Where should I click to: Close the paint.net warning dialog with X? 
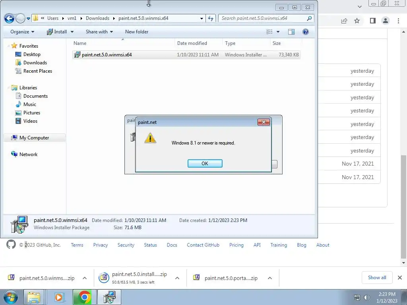click(x=264, y=122)
